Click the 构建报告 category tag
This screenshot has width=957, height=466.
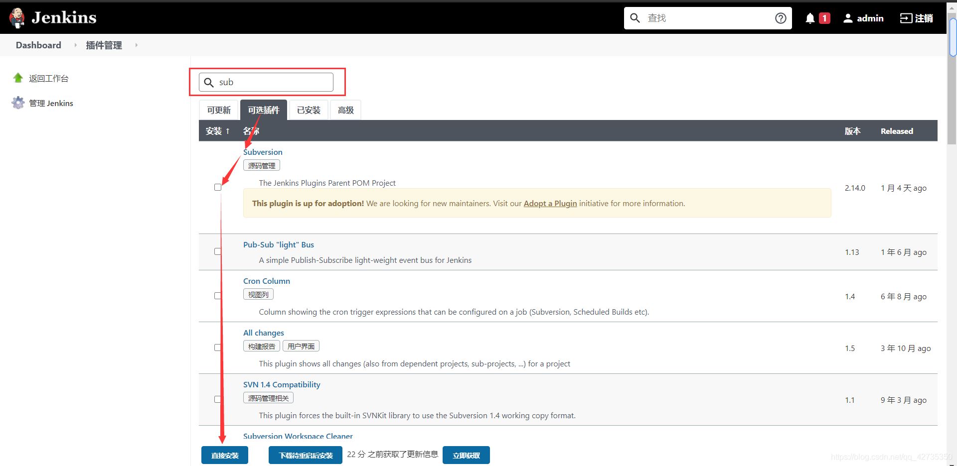(262, 346)
